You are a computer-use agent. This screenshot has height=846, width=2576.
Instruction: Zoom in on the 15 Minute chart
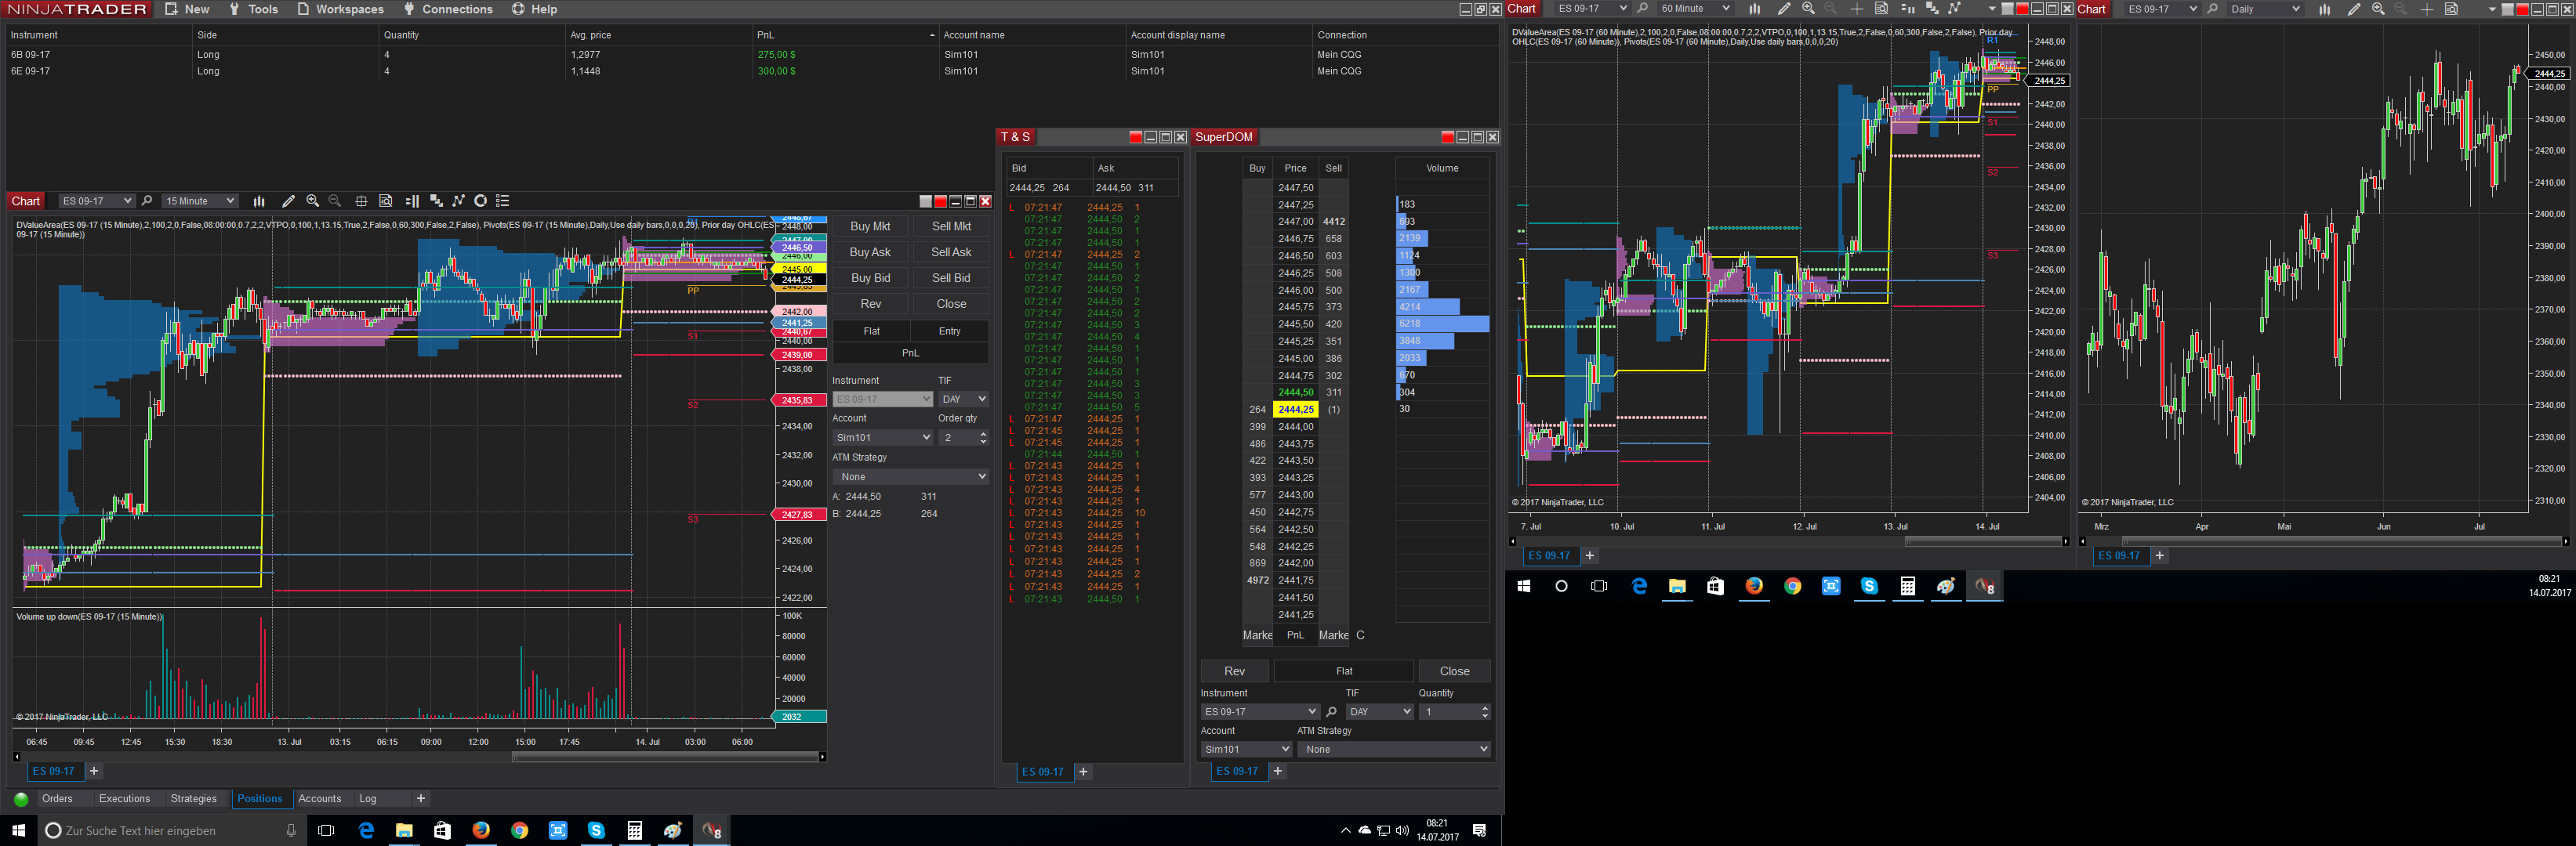313,201
